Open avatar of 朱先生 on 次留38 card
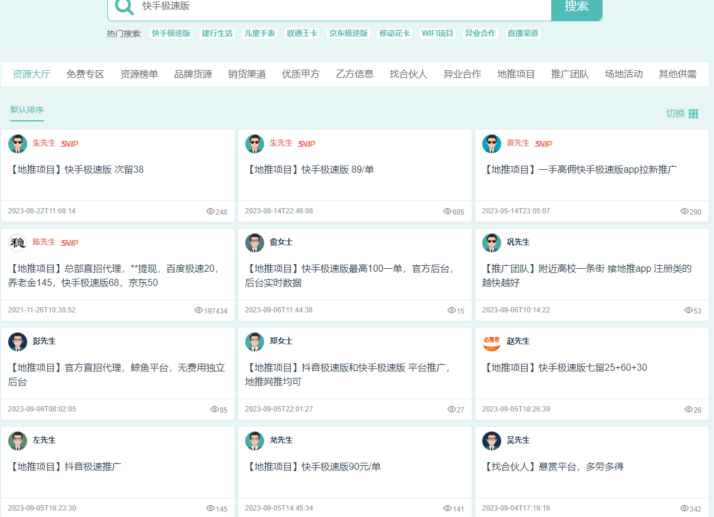Viewport: 714px width, 517px height. coord(18,144)
